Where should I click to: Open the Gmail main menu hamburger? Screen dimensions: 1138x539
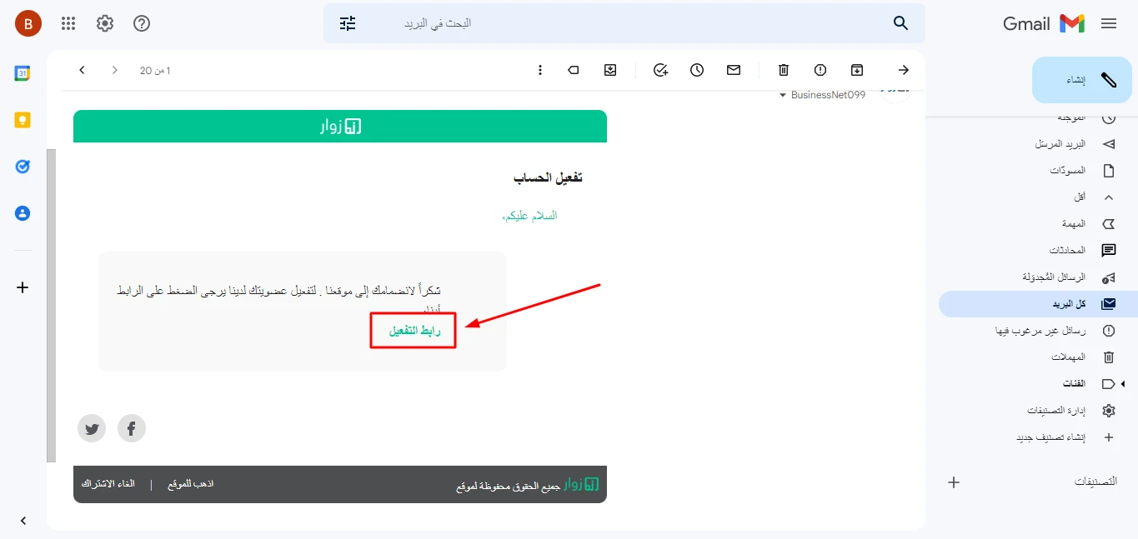pyautogui.click(x=1108, y=24)
